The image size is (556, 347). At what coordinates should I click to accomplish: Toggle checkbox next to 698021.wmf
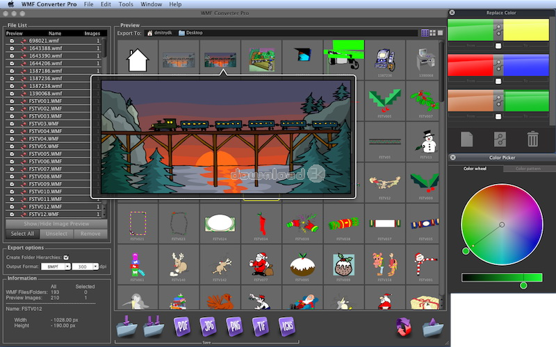12,41
